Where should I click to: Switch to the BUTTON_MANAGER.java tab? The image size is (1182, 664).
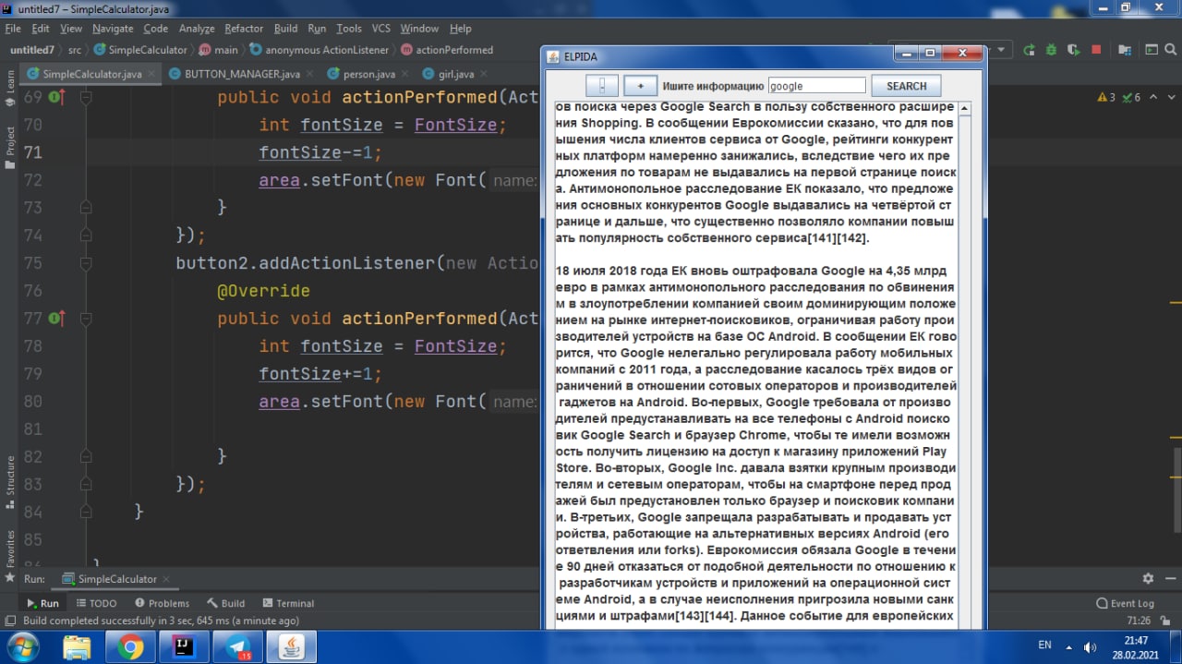(x=242, y=74)
